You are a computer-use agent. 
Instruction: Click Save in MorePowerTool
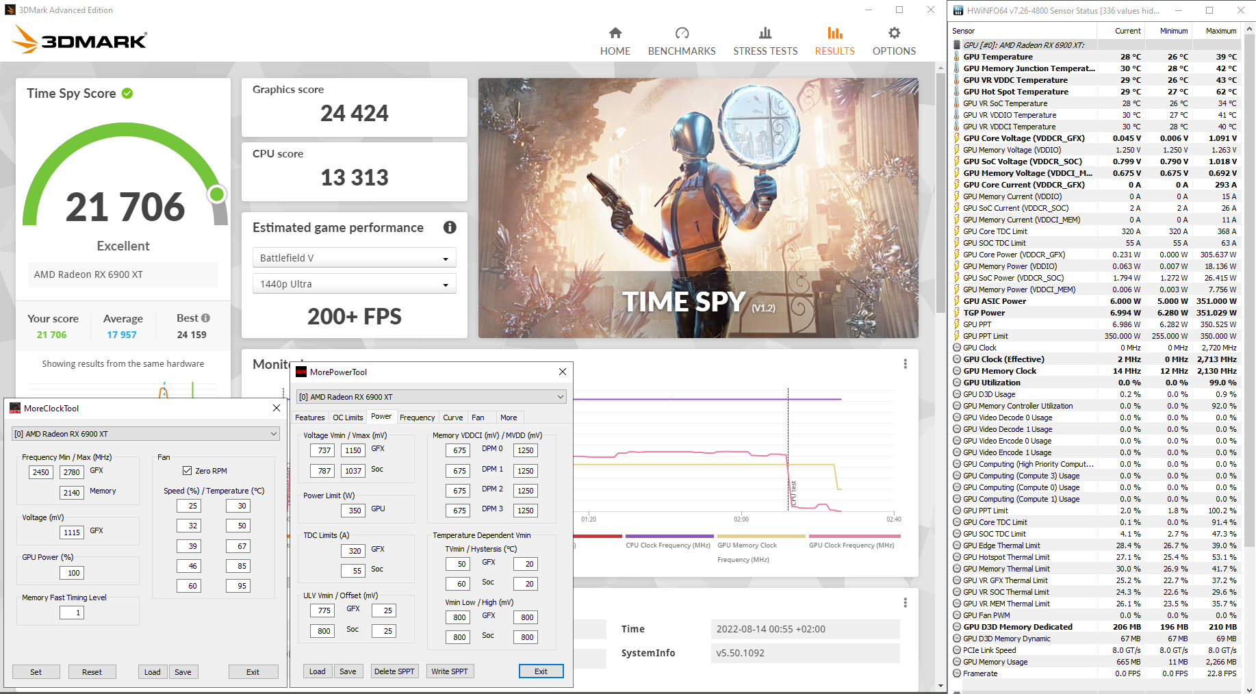coord(348,671)
